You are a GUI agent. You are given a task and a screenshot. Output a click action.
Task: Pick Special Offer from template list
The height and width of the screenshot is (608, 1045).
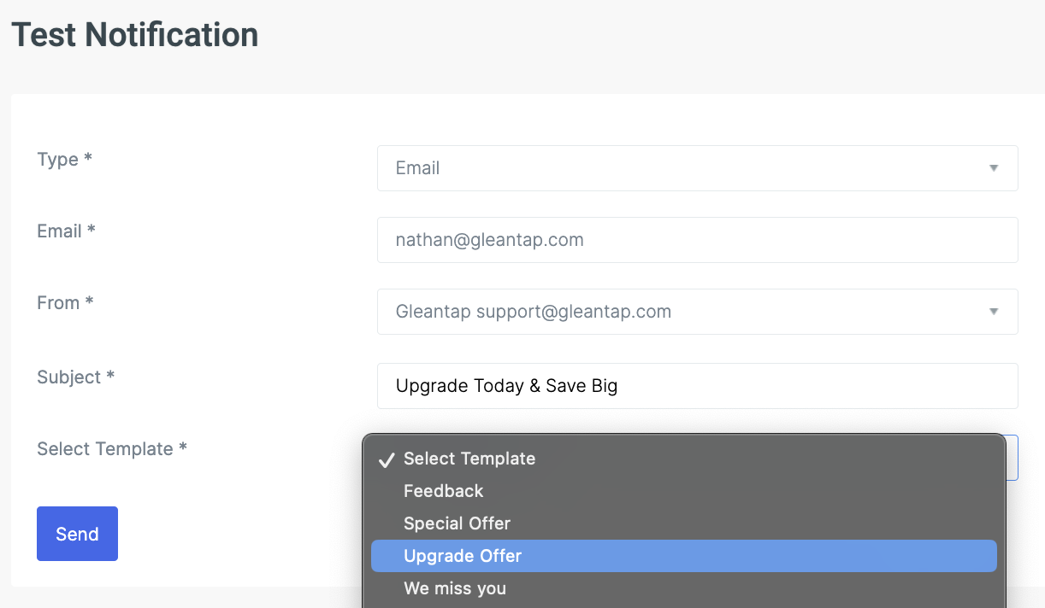click(x=457, y=523)
